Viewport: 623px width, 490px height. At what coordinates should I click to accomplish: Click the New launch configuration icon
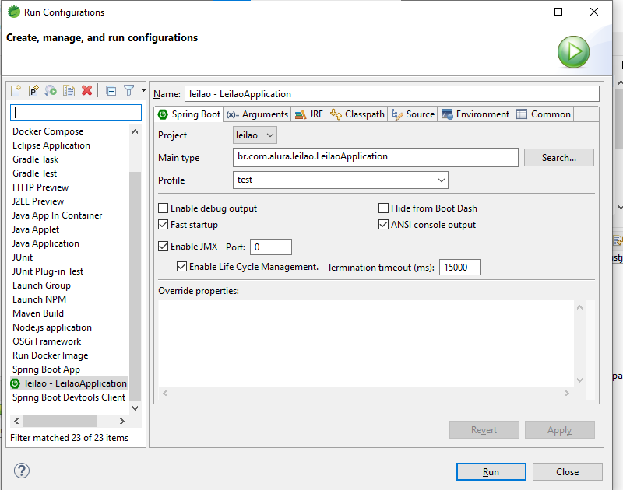tap(16, 91)
